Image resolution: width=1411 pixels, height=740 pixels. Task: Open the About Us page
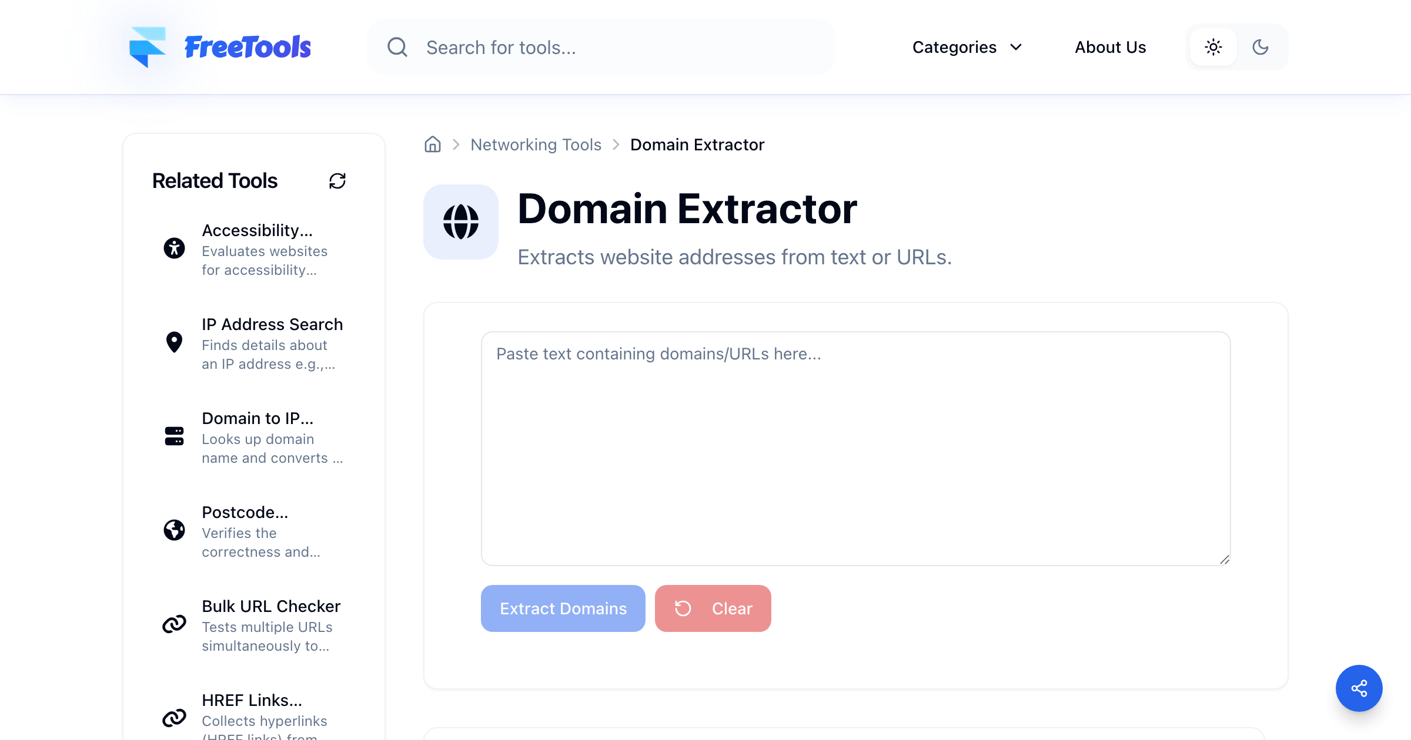(x=1111, y=47)
